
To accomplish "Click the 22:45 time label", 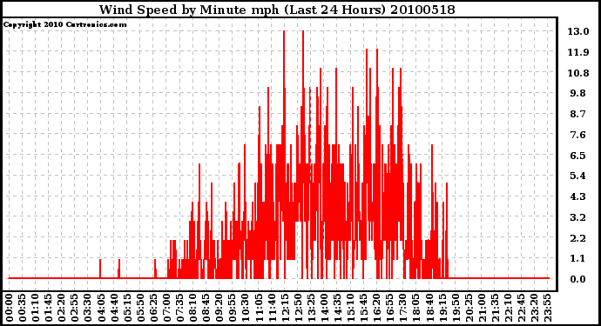I will [x=521, y=309].
